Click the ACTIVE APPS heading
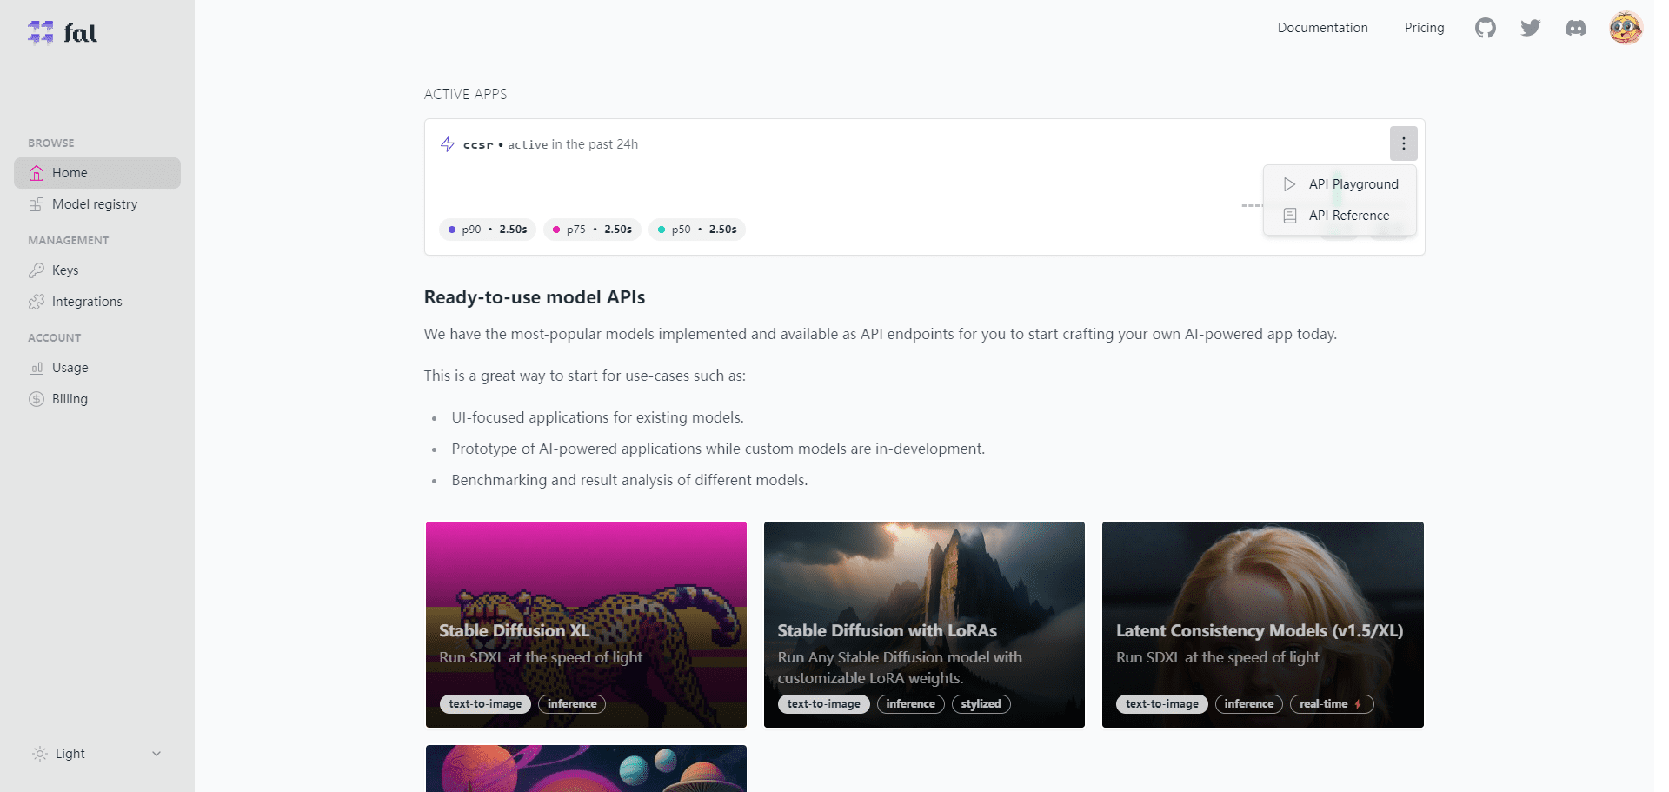The width and height of the screenshot is (1669, 792). (465, 94)
